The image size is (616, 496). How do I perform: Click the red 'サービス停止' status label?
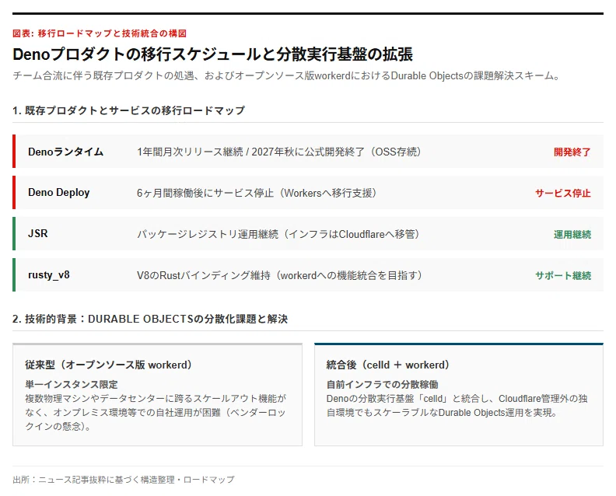pyautogui.click(x=562, y=194)
